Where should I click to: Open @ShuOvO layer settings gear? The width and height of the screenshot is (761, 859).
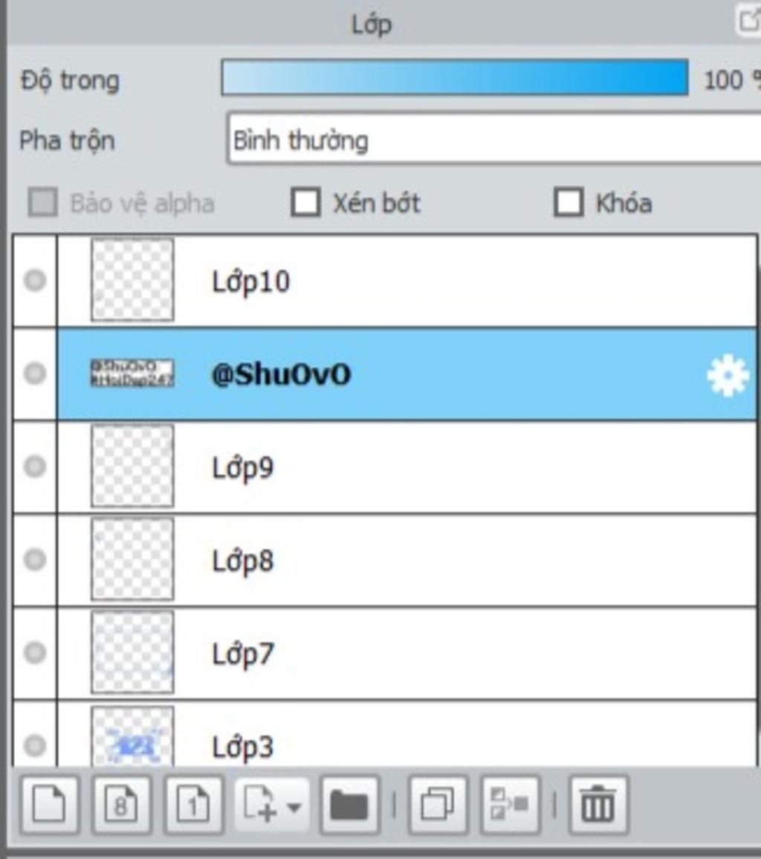728,375
